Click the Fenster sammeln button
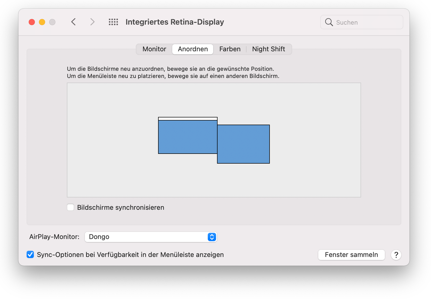Screen dimensions: 431x299 click(x=351, y=255)
